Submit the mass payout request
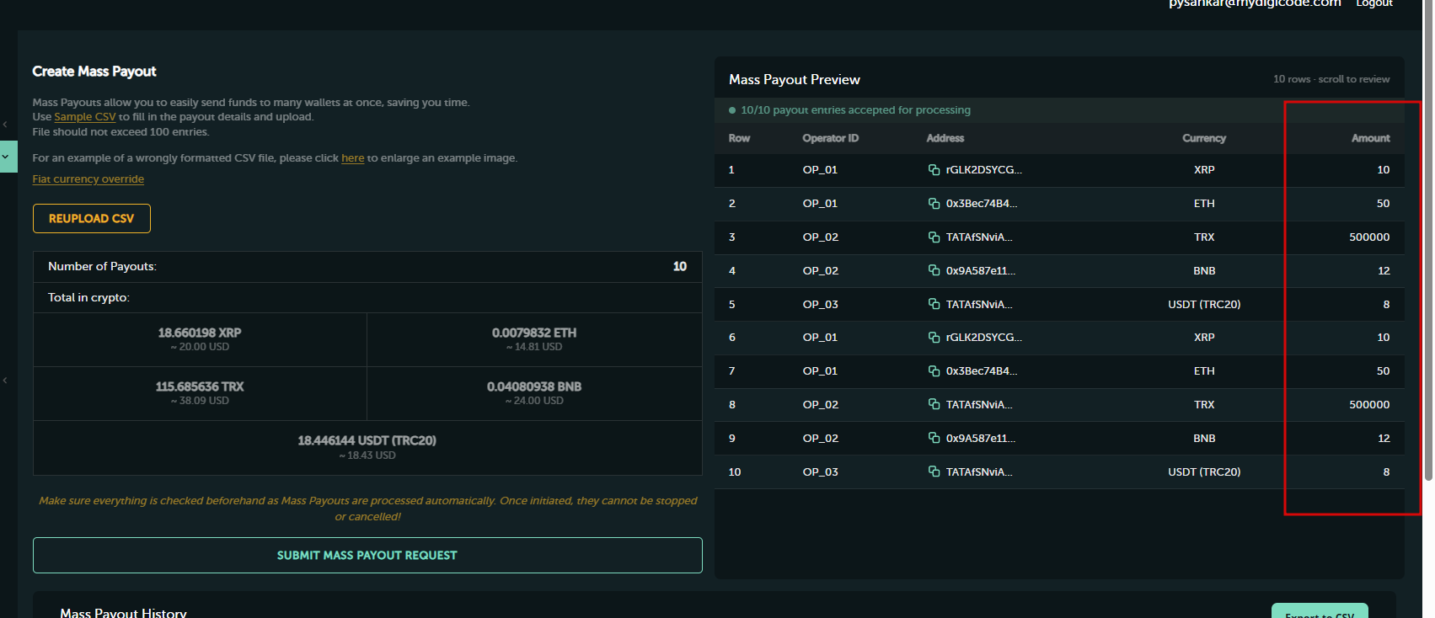The image size is (1435, 618). tap(367, 556)
